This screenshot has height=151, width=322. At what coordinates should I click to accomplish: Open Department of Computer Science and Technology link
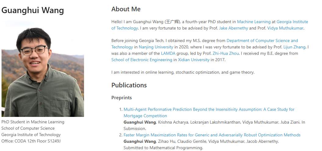pos(262,41)
